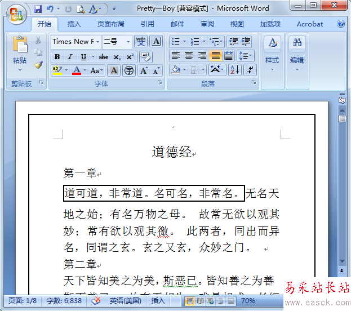
Task: Apply superscript formatting
Action: (x=130, y=57)
